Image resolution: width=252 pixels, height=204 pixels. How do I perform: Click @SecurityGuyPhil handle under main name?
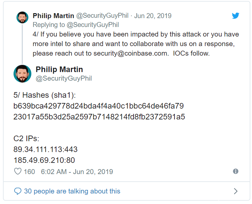point(64,78)
